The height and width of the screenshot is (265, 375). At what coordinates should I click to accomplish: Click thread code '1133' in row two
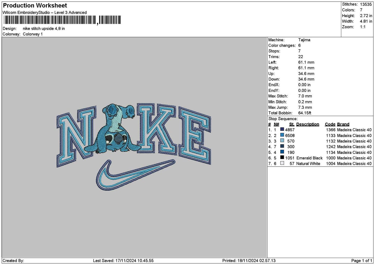click(331, 135)
